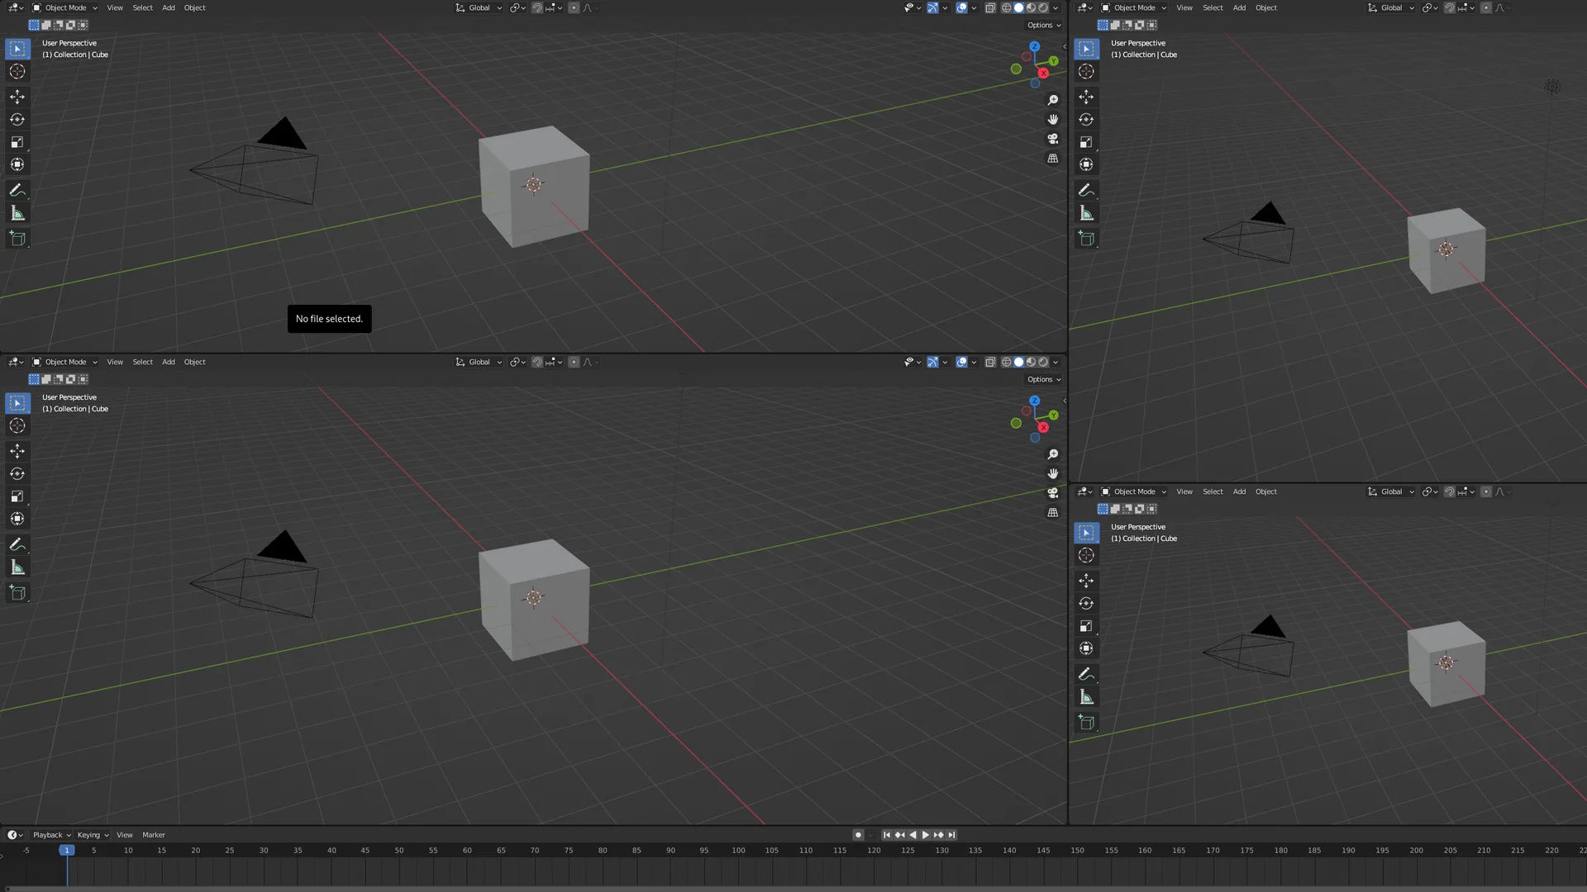Viewport: 1587px width, 892px height.
Task: Open the Marker menu in timeline
Action: click(x=154, y=835)
